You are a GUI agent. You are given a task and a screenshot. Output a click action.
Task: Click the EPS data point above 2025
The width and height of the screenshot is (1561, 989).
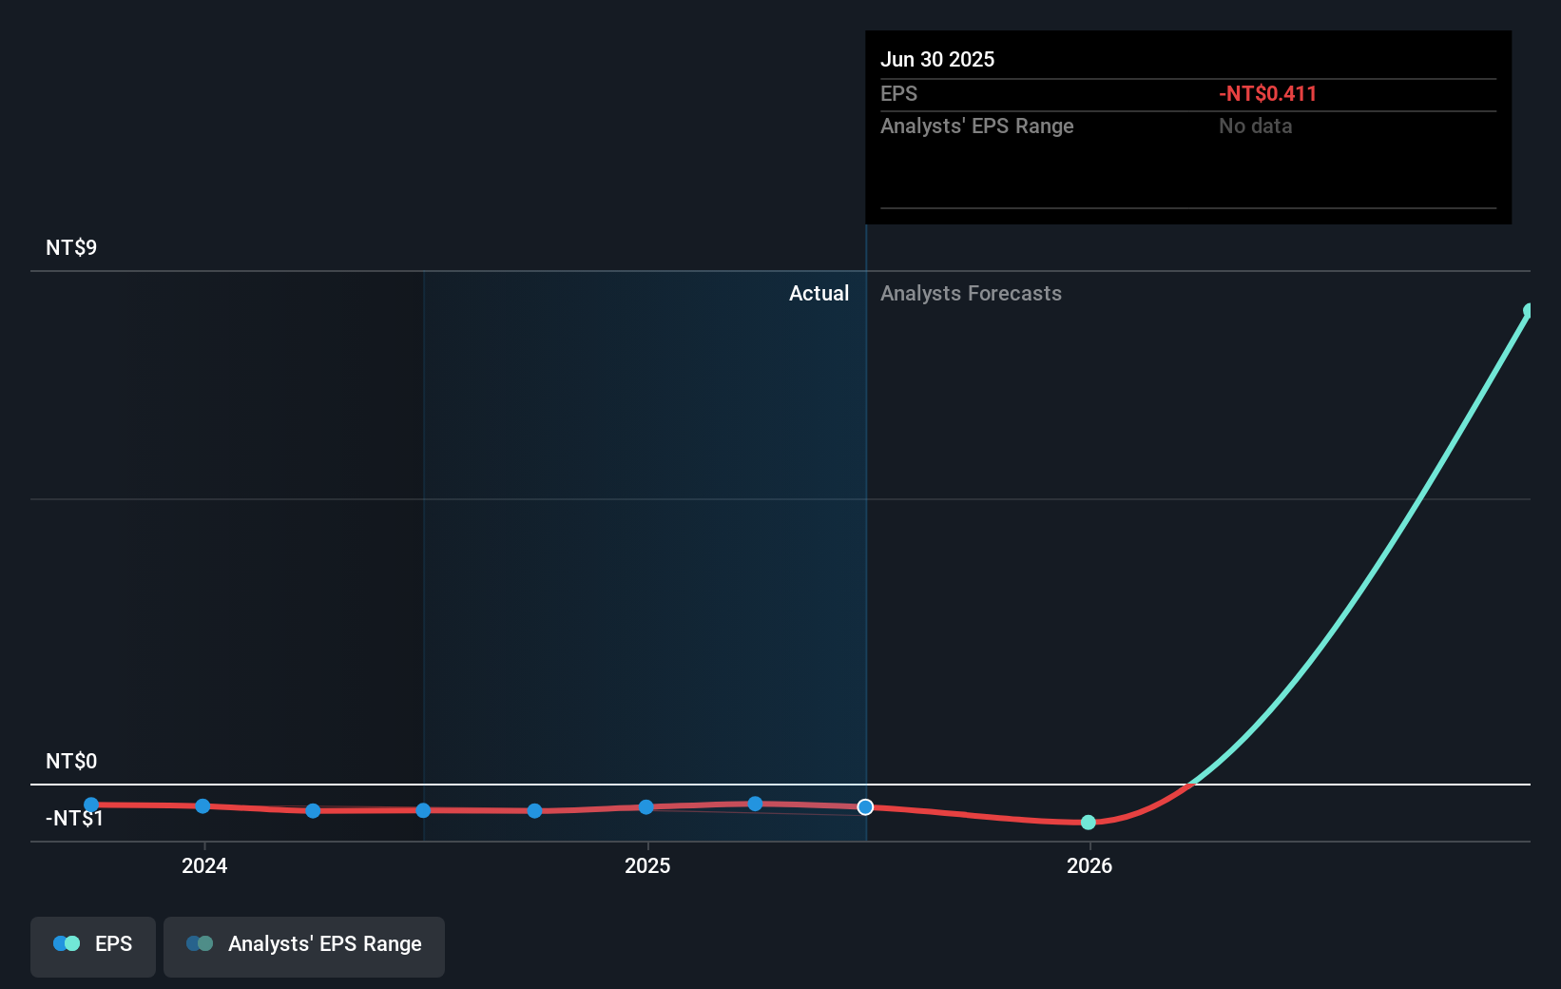646,807
